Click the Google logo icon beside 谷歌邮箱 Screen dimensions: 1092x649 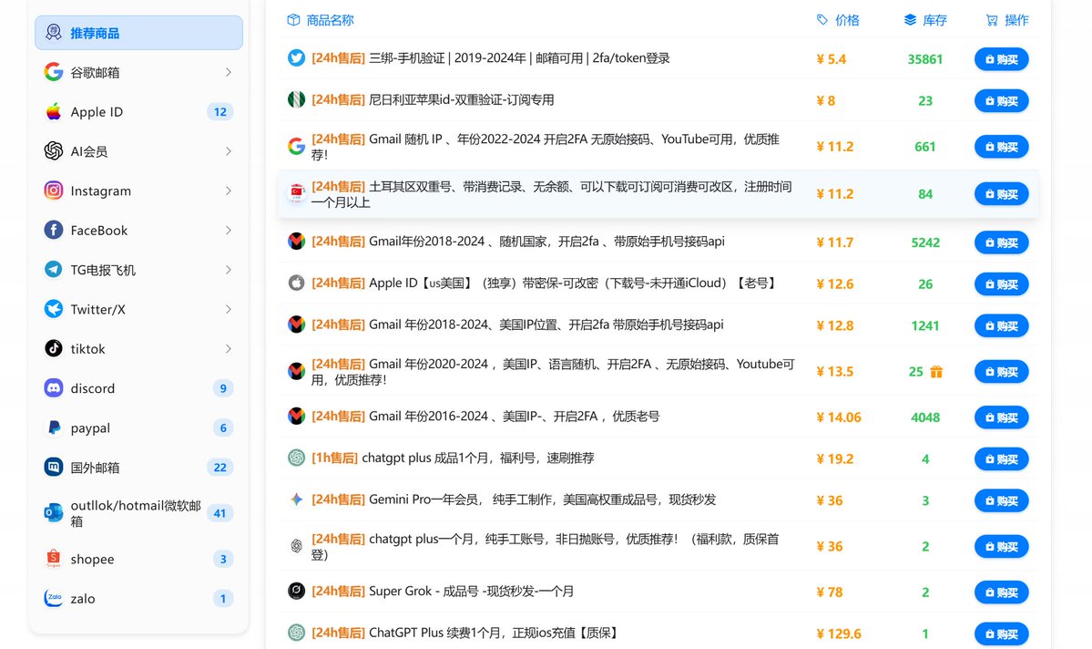(x=54, y=72)
